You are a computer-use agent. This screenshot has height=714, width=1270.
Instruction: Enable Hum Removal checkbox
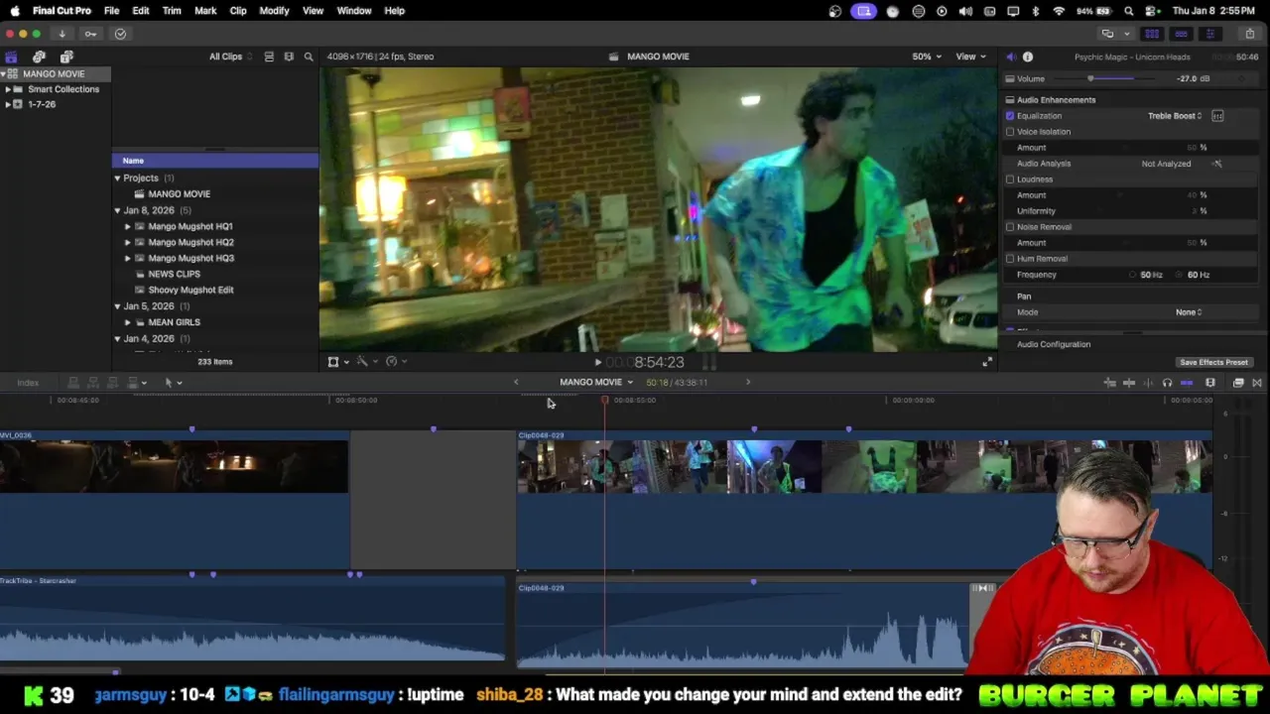point(1010,259)
